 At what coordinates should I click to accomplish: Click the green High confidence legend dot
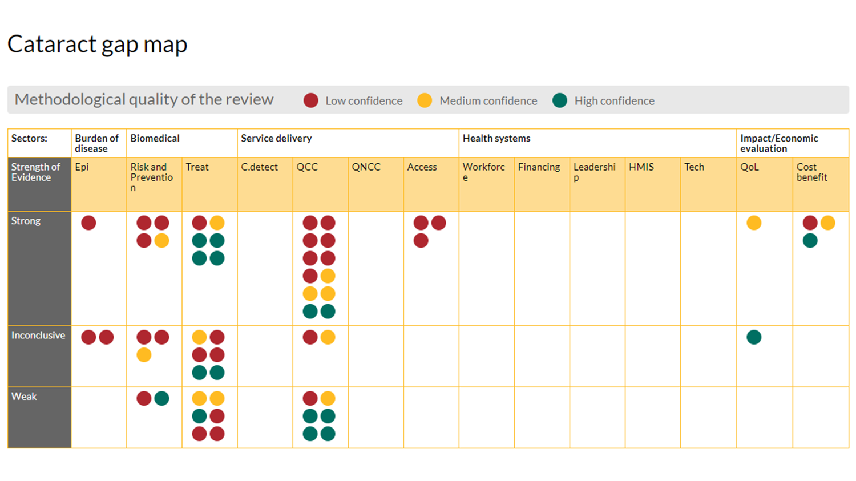point(560,100)
